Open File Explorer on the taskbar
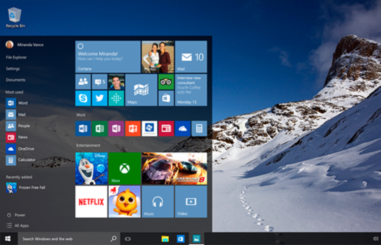This screenshot has height=245, width=381. 165,239
